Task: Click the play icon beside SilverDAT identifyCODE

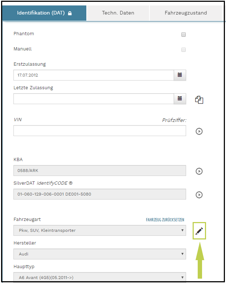Action: (x=199, y=195)
